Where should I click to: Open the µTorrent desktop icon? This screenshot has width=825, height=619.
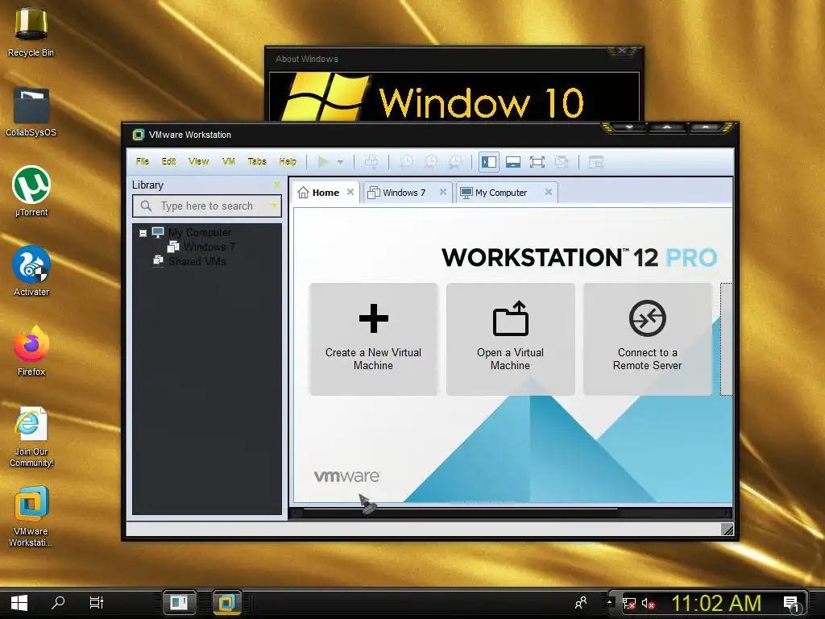click(31, 191)
